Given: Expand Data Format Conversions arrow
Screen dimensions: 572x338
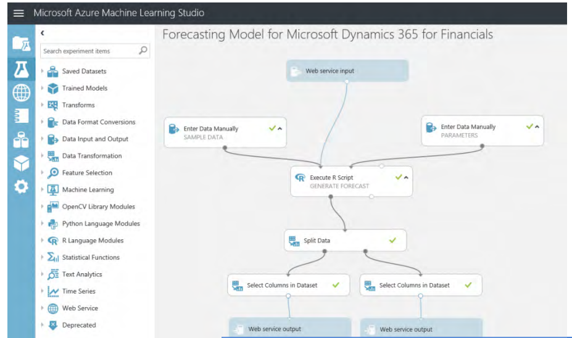Looking at the screenshot, I should pos(43,122).
